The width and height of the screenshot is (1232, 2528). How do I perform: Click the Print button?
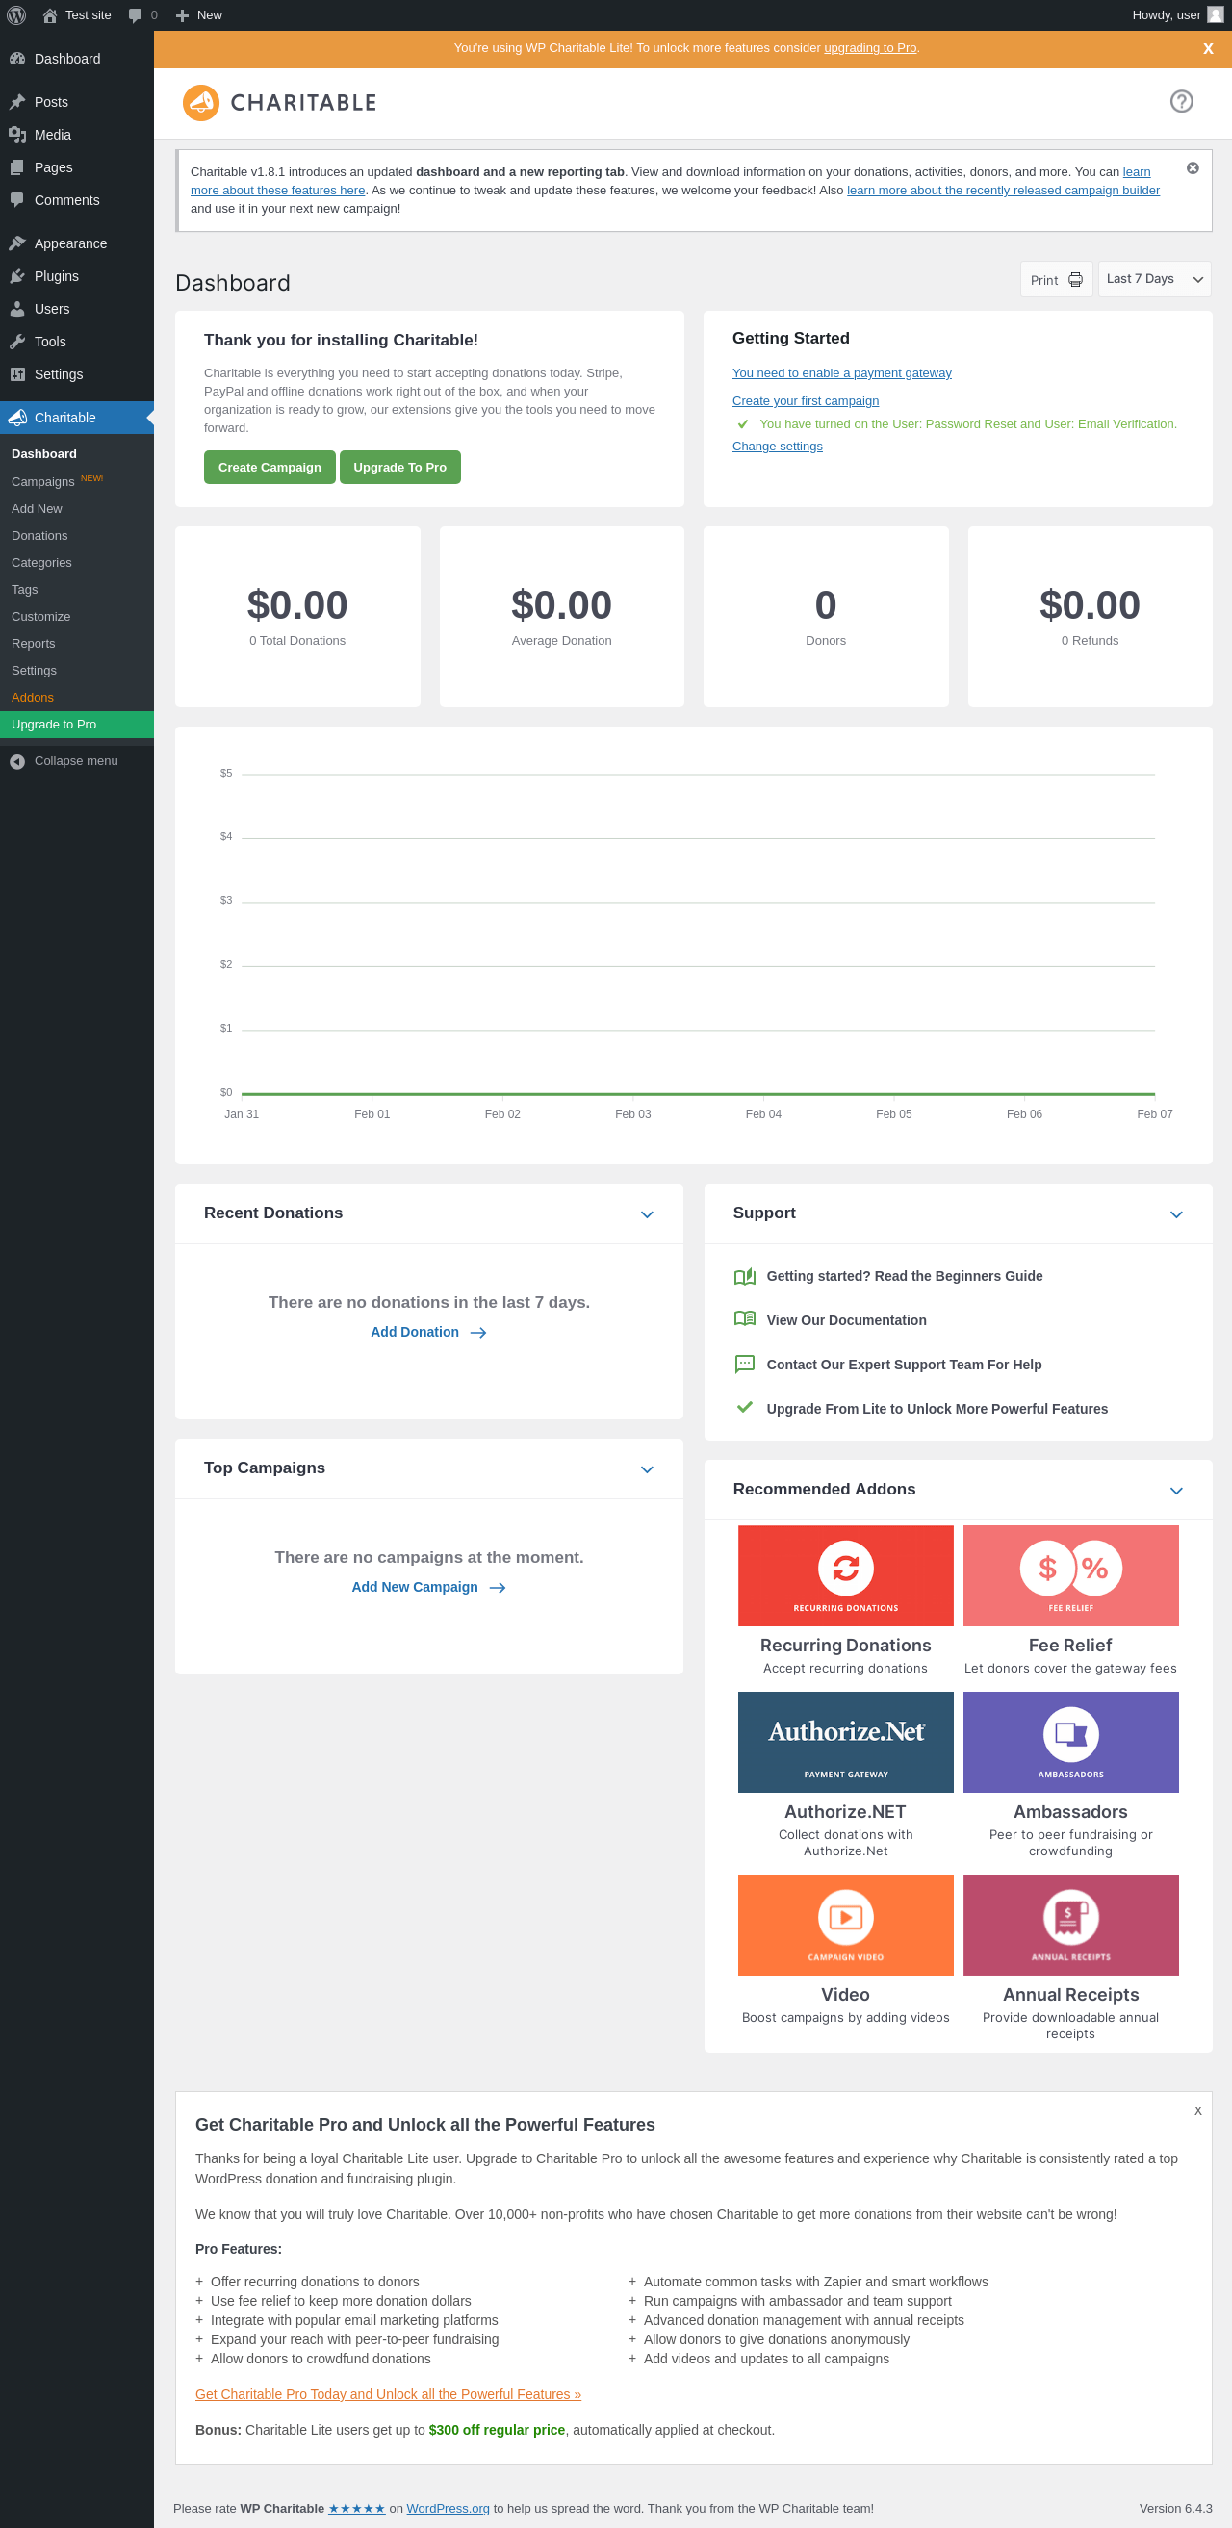pos(1055,280)
